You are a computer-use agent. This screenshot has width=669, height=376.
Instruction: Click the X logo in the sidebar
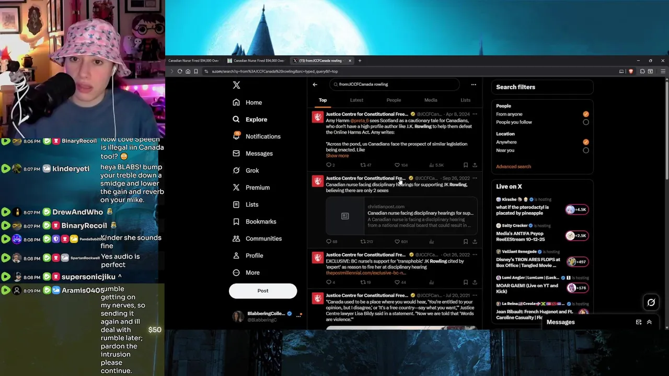[236, 85]
